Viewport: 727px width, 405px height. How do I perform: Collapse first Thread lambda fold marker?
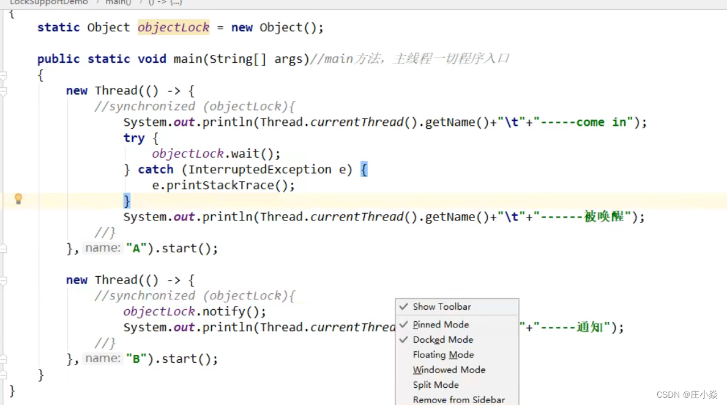[x=3, y=91]
